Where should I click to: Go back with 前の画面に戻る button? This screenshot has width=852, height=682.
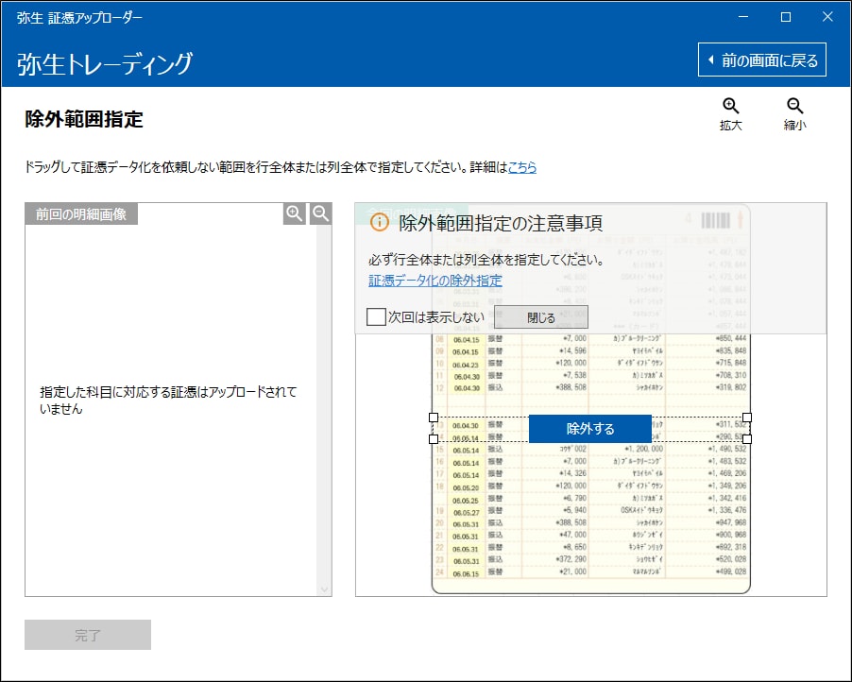click(x=762, y=60)
